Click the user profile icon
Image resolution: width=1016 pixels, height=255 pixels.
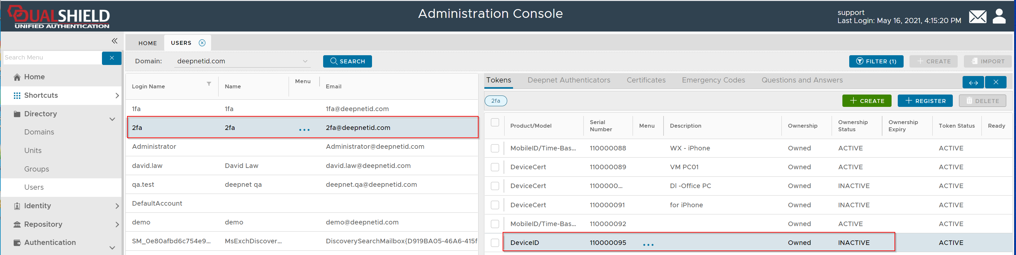999,17
